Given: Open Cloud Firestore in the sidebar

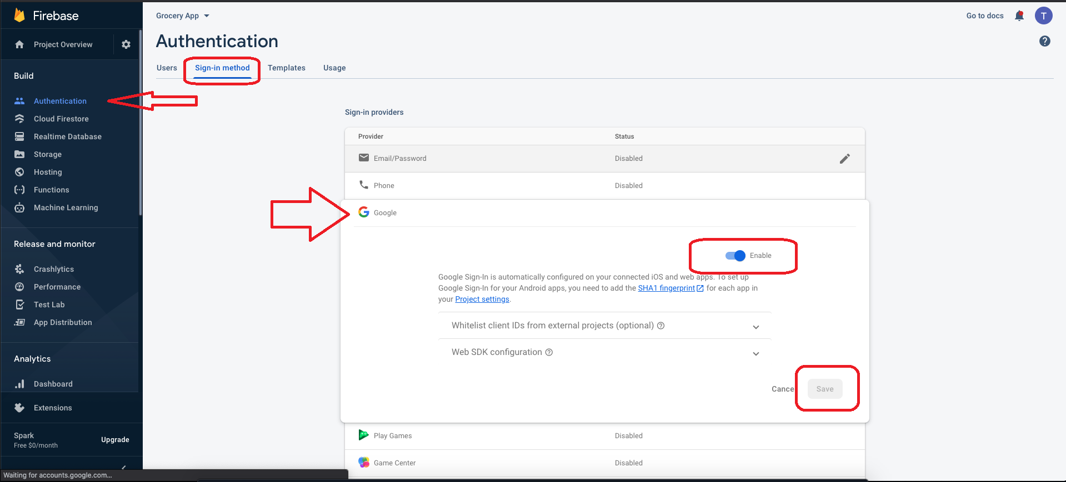Looking at the screenshot, I should 61,119.
